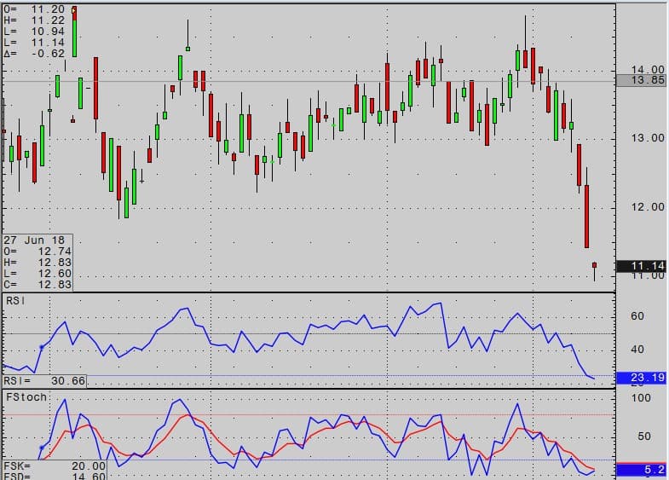Click the 40 RSI axis label

point(637,350)
